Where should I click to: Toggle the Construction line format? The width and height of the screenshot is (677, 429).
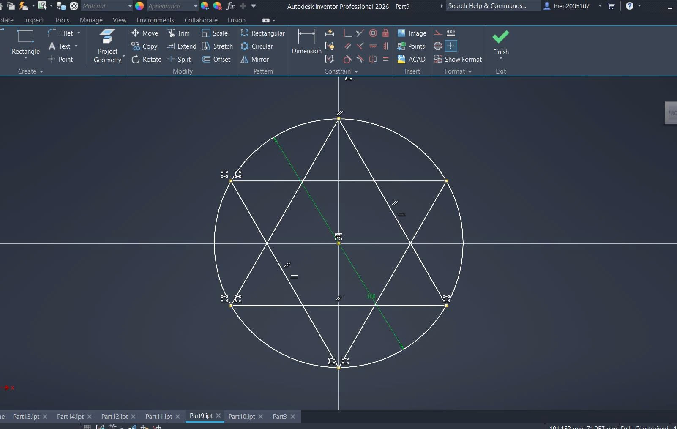[x=438, y=33]
